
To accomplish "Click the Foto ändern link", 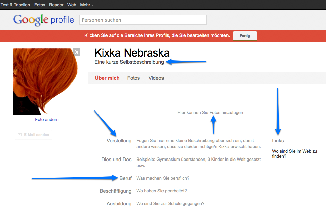I will pos(47,120).
